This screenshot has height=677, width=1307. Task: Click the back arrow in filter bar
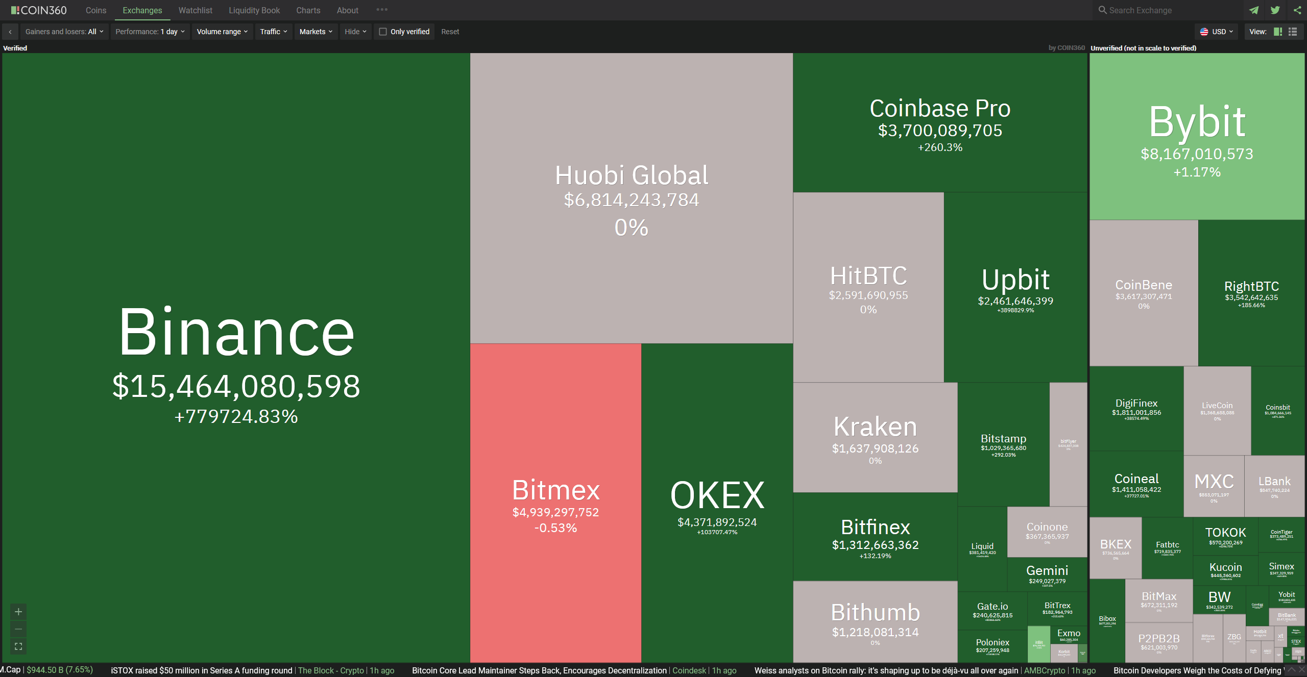(10, 32)
